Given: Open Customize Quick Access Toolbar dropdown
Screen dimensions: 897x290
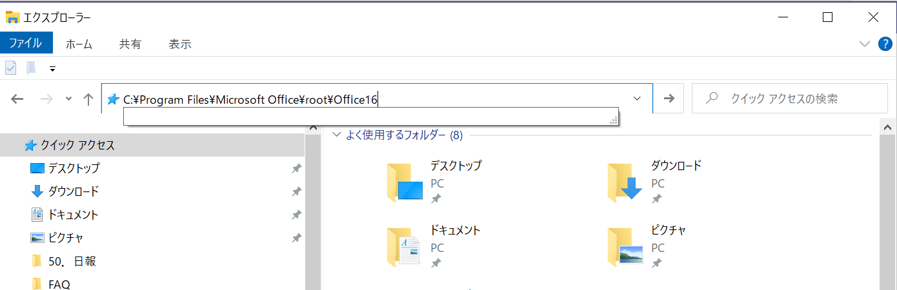Looking at the screenshot, I should coord(52,68).
